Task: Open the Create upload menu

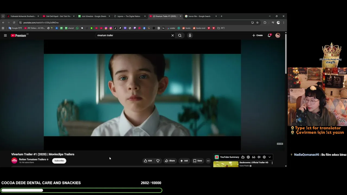Action: pos(257,35)
